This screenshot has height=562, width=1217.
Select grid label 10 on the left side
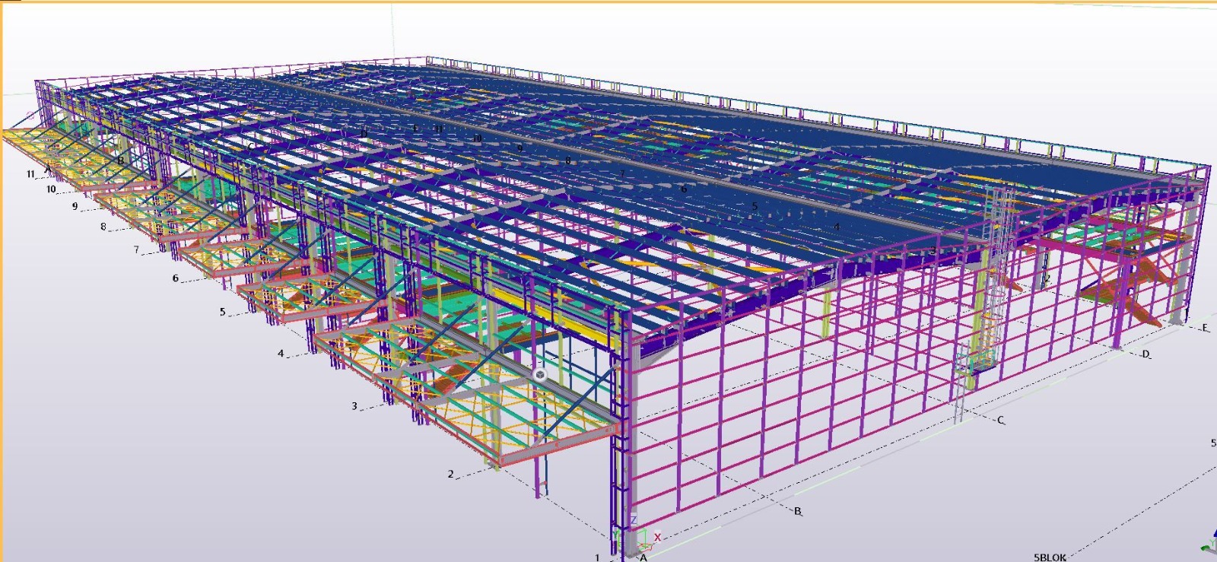[x=51, y=189]
